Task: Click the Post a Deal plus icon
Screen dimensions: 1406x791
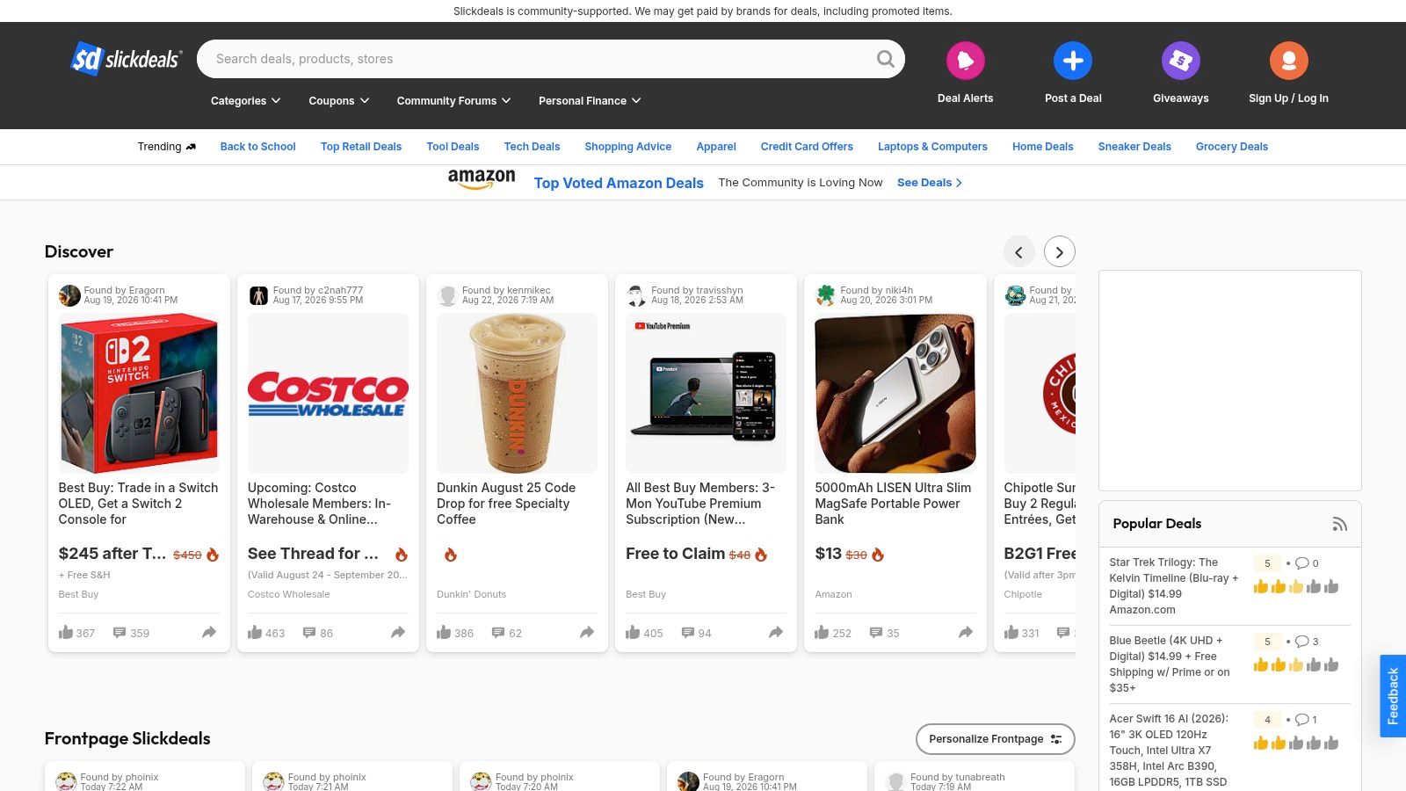Action: pyautogui.click(x=1073, y=61)
